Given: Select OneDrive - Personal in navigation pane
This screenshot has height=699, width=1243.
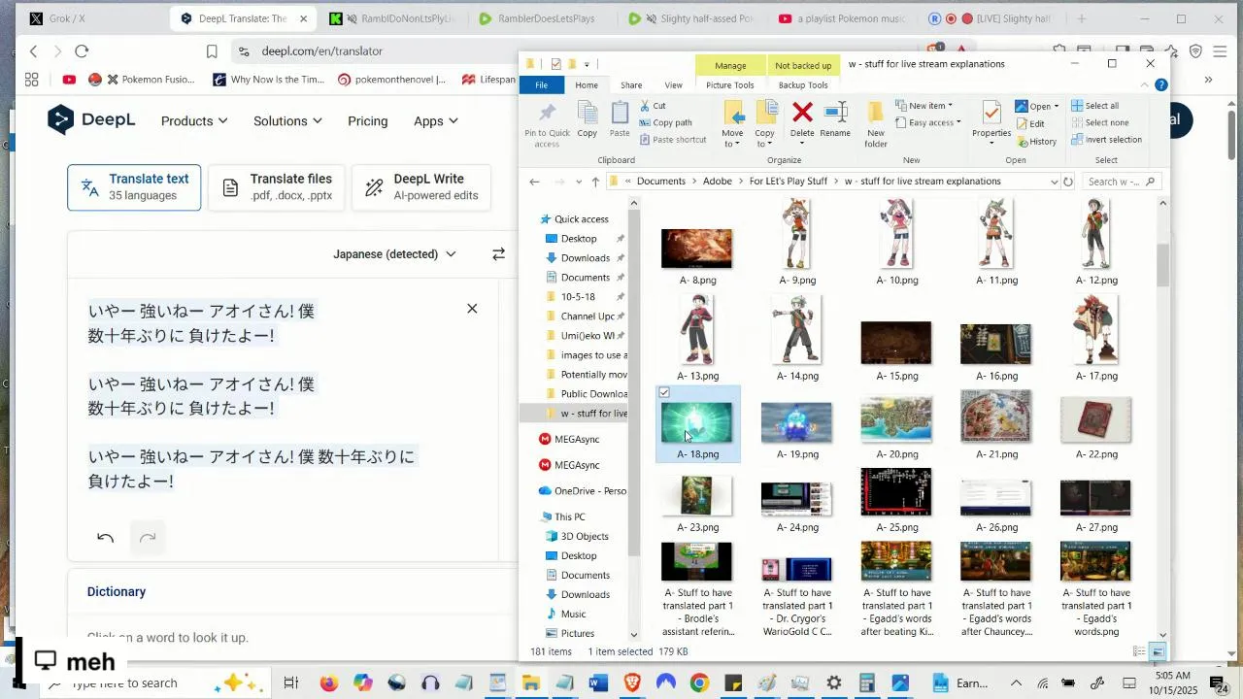Looking at the screenshot, I should click(x=583, y=491).
